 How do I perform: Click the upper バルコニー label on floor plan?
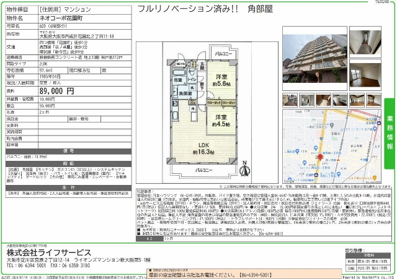point(223,54)
